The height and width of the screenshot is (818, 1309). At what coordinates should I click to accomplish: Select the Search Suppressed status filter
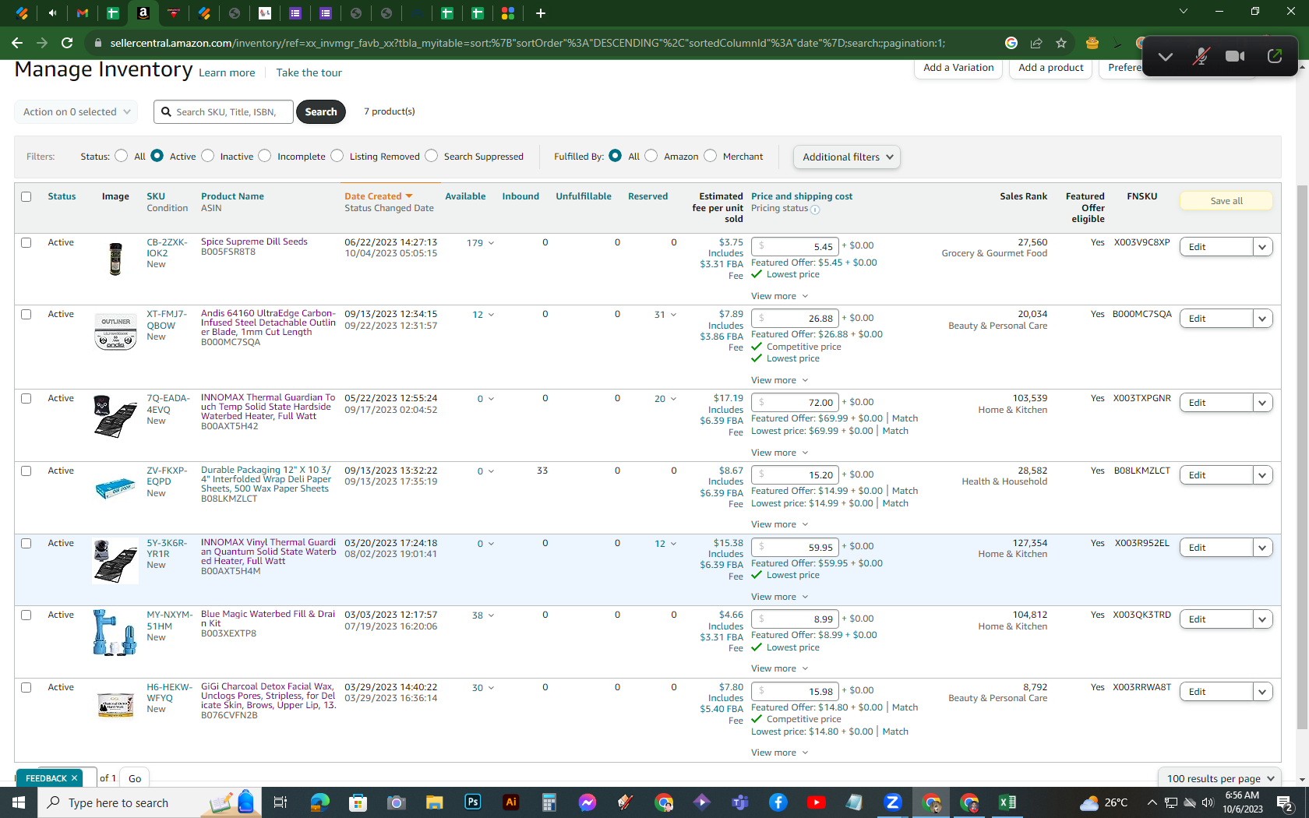(432, 156)
